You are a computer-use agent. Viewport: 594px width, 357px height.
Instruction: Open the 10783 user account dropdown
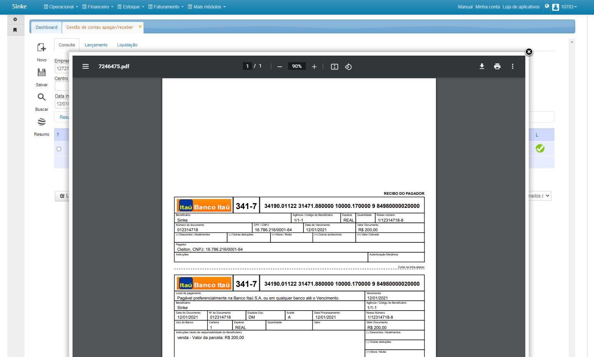[x=569, y=7]
